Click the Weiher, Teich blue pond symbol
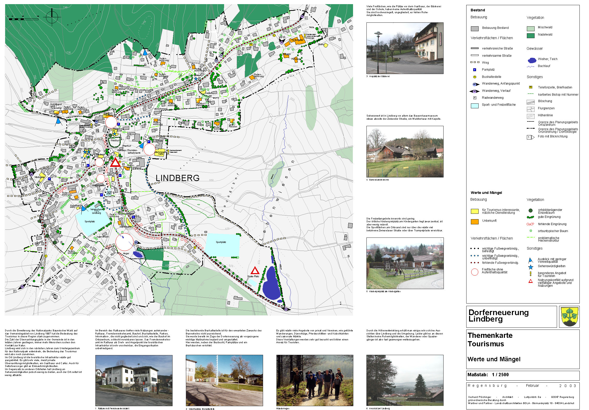The height and width of the screenshot is (410, 589). point(532,60)
